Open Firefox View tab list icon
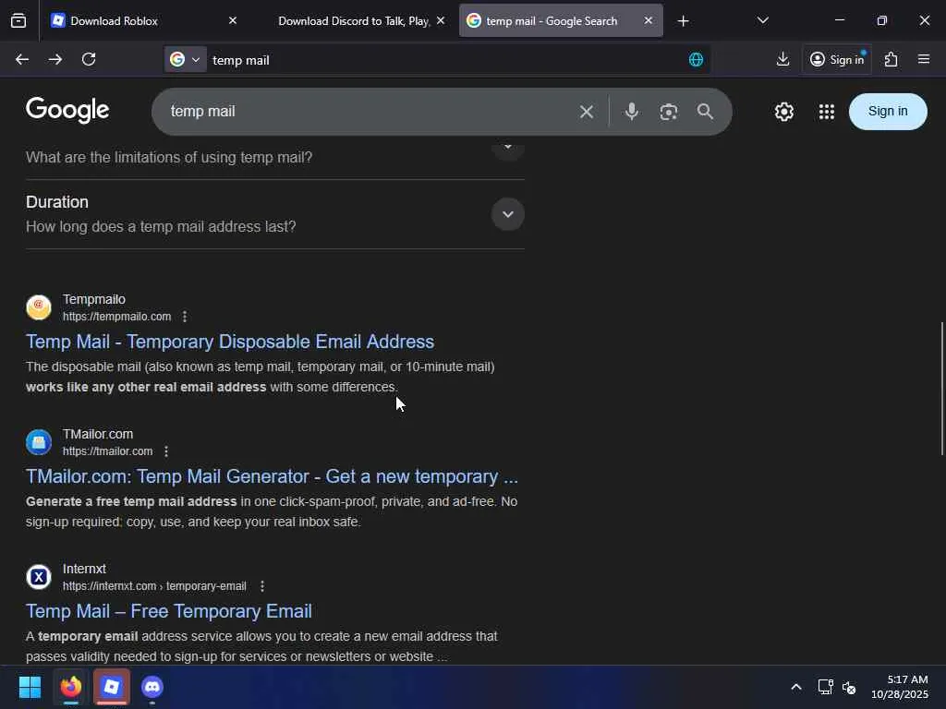Screen dimensions: 946x709 click(x=18, y=21)
